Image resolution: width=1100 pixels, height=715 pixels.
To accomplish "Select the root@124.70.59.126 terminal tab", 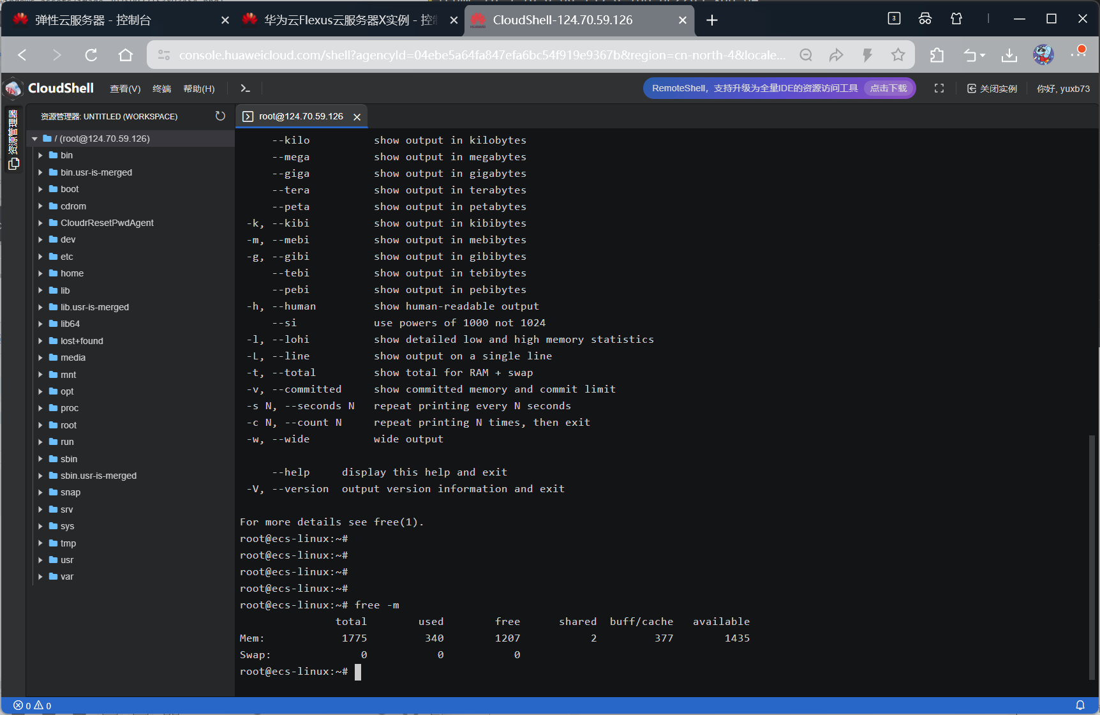I will click(301, 116).
